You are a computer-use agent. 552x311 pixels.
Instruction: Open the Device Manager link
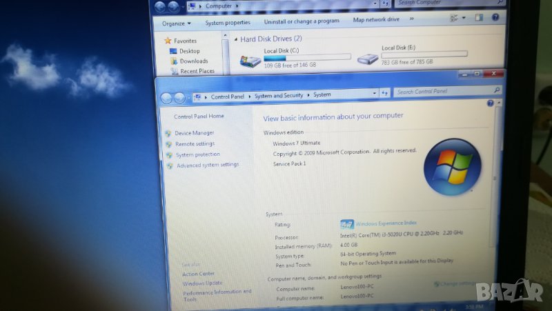pos(194,132)
